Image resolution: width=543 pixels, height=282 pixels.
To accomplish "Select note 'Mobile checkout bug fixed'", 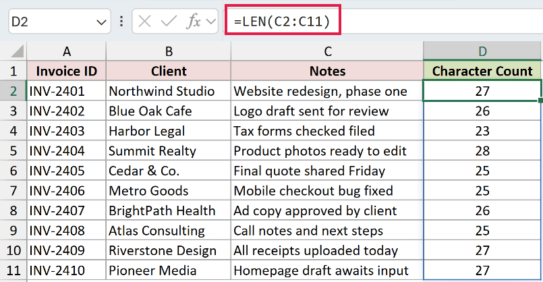I will [x=327, y=190].
